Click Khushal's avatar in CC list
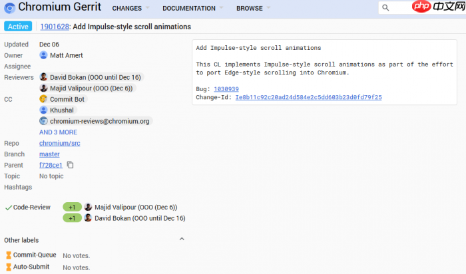The image size is (466, 274). (x=44, y=110)
